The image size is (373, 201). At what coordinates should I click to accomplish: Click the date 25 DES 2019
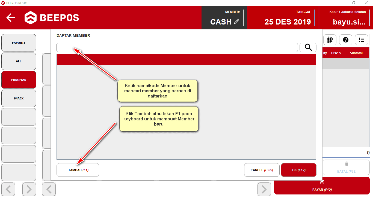click(288, 22)
